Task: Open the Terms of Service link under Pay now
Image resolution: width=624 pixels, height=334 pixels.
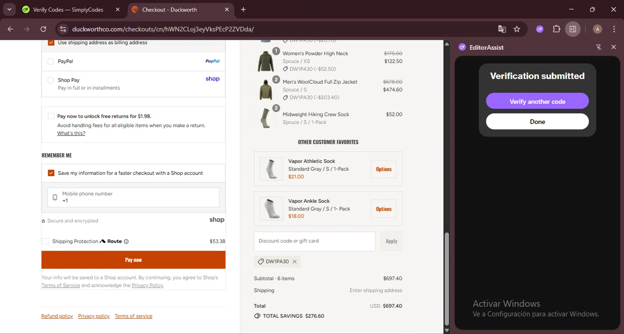Action: pos(61,285)
